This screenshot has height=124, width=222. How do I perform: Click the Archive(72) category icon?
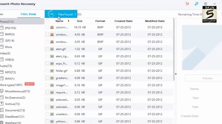click(1, 104)
